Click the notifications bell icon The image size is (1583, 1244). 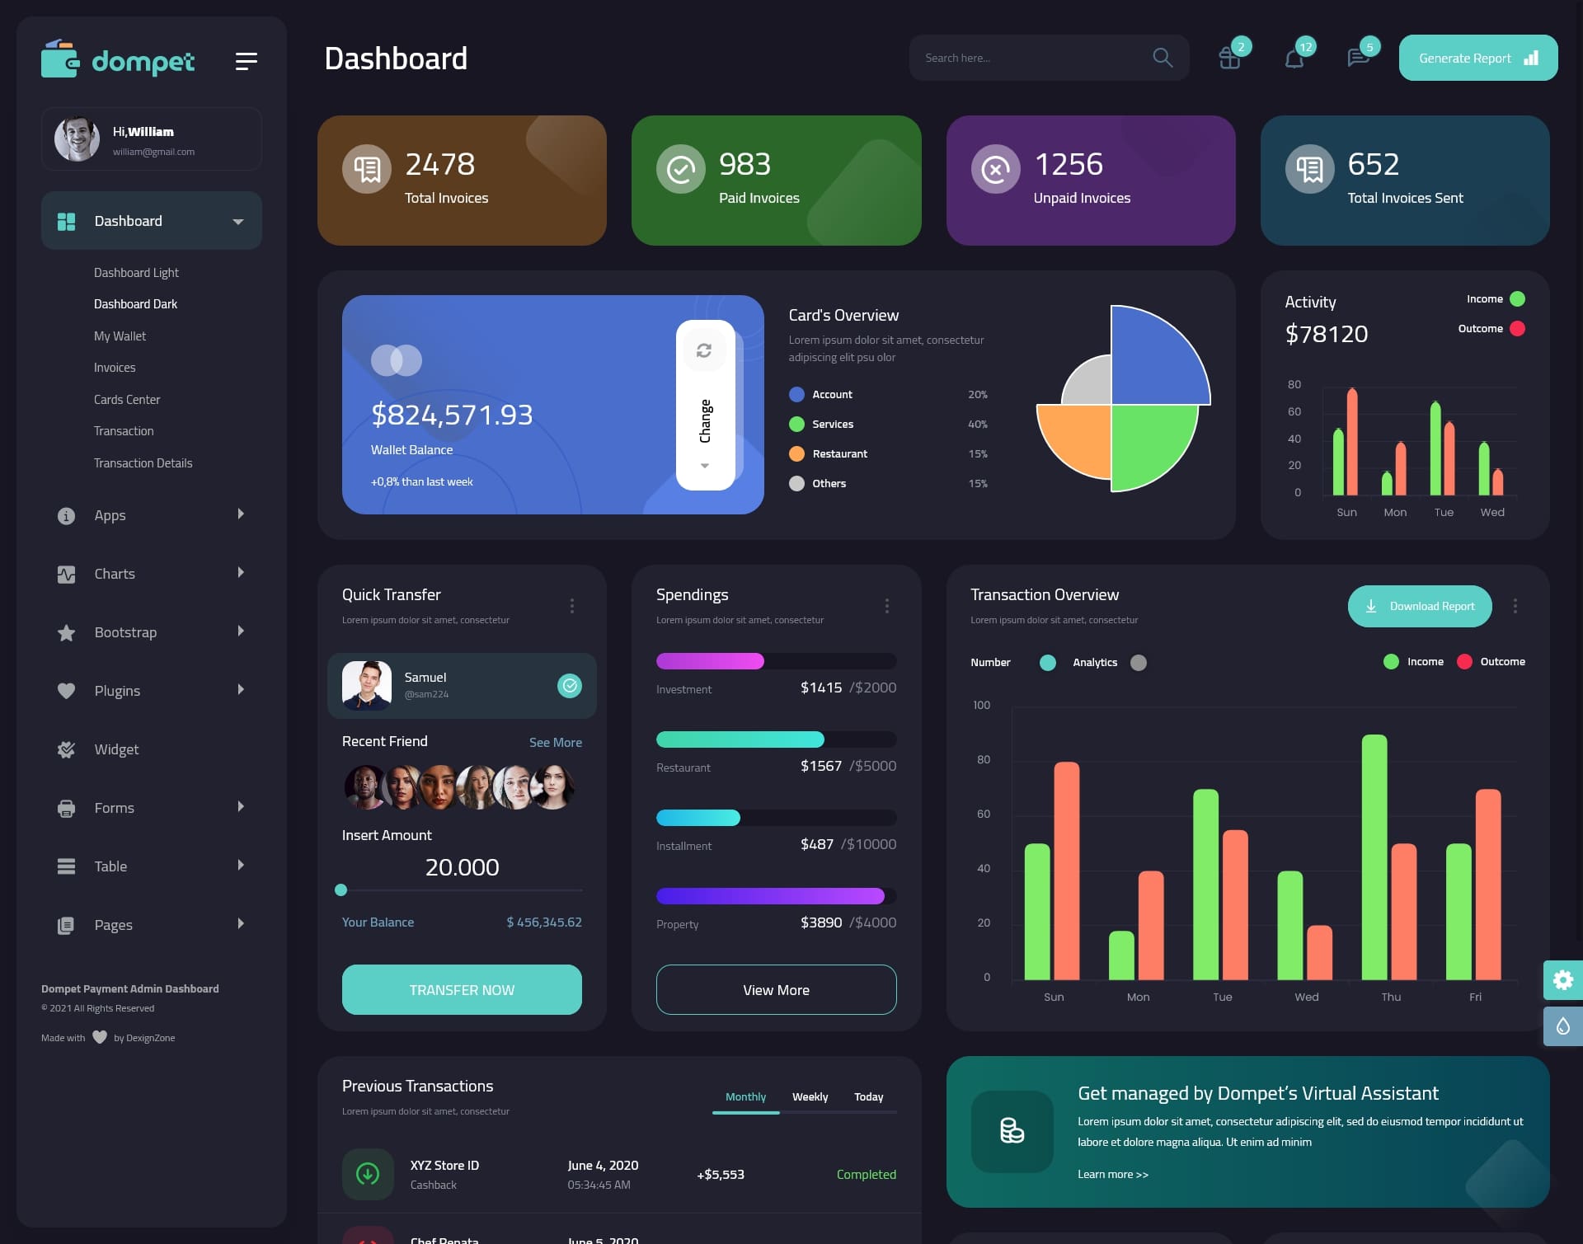1293,57
